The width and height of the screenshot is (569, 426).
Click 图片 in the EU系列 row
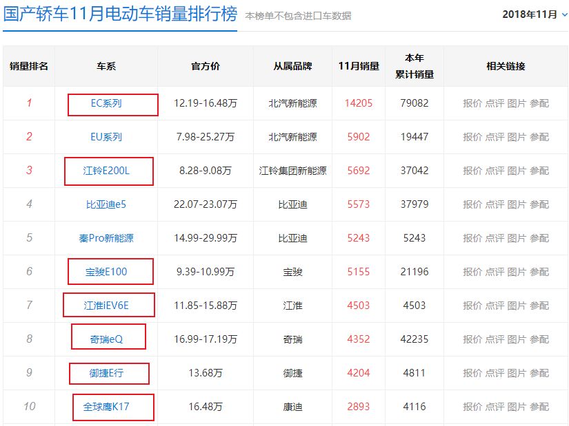517,137
